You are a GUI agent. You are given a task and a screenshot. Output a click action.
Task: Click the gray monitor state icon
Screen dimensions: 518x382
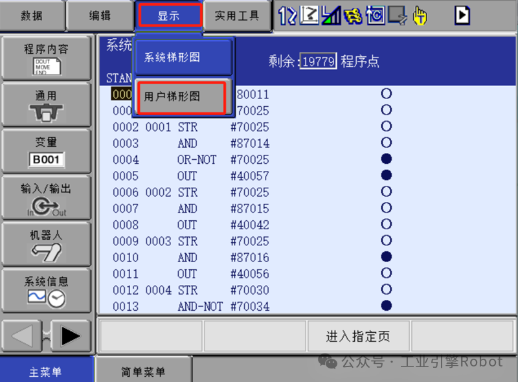click(397, 15)
